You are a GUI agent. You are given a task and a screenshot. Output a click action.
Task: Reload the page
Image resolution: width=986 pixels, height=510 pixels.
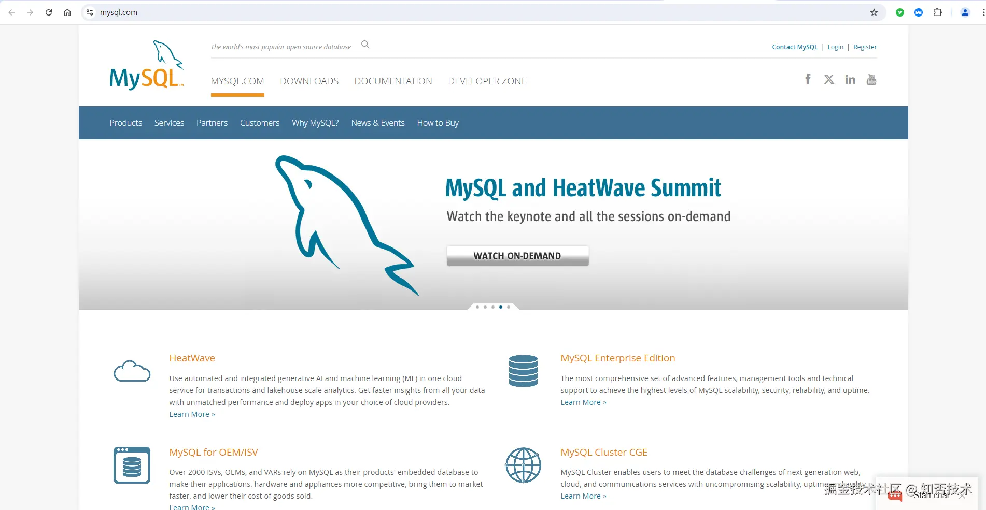49,12
